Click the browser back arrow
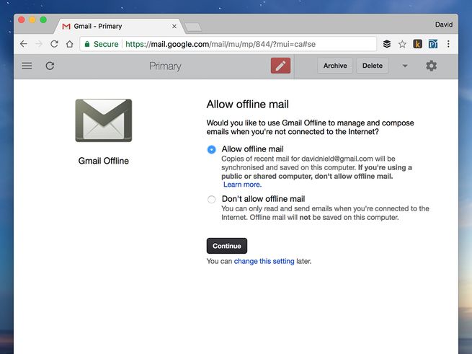472x354 pixels. (24, 44)
